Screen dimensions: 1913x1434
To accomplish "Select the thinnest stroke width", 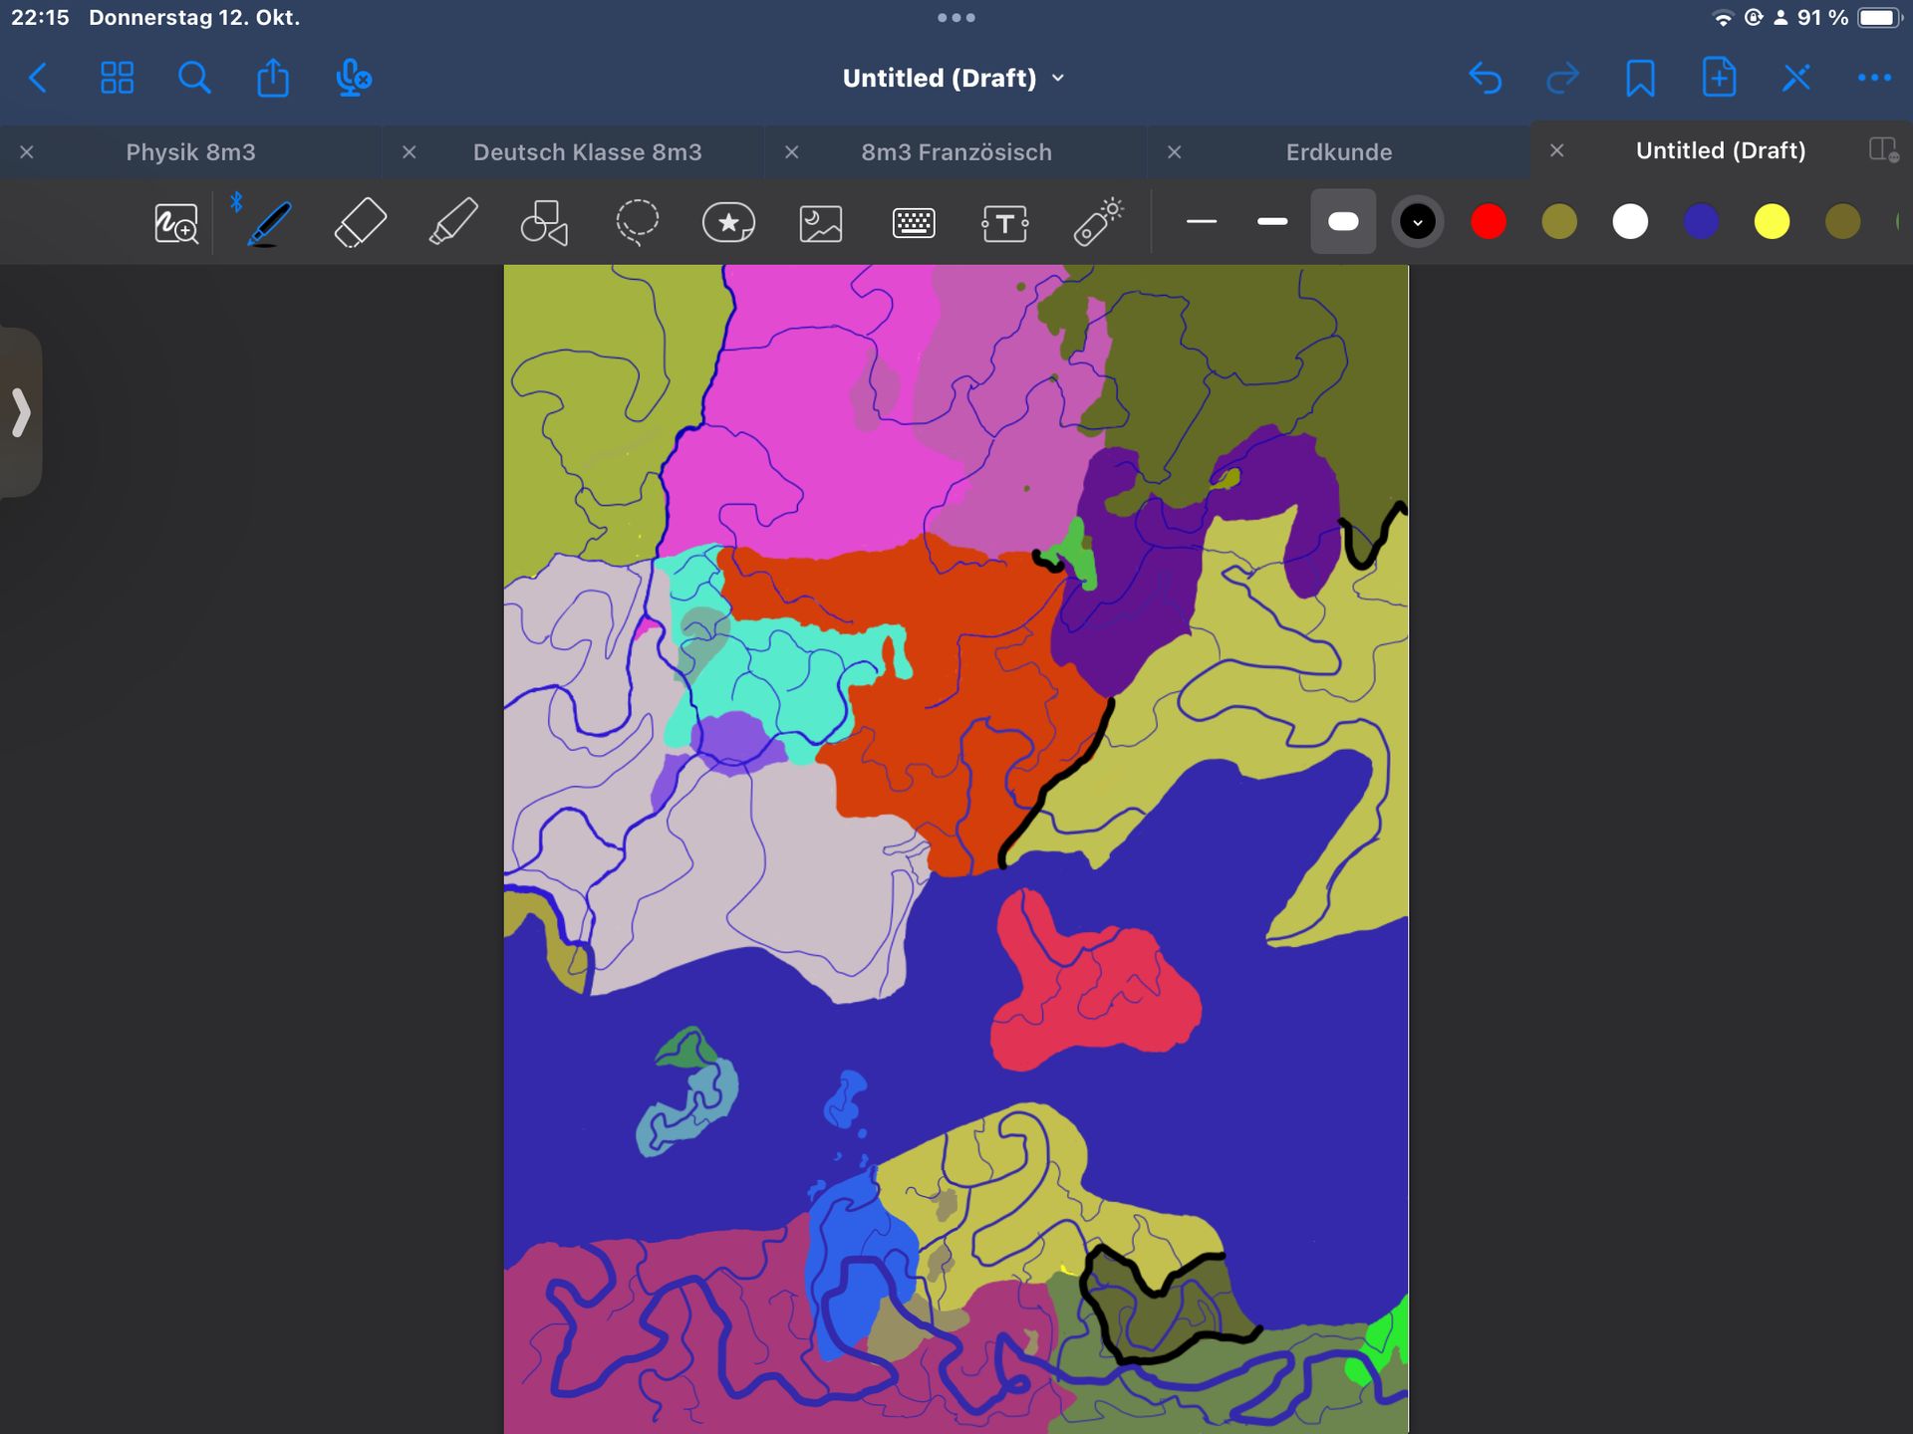I will [x=1202, y=221].
